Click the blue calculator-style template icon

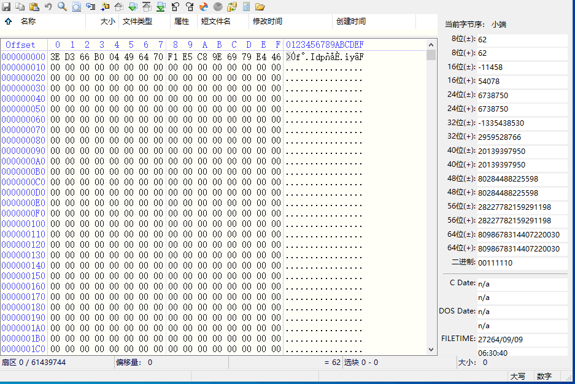pos(246,7)
